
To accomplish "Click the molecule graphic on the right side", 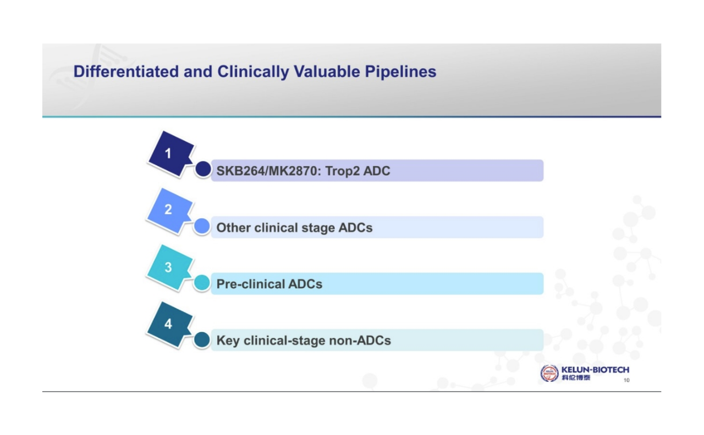I will coord(632,264).
